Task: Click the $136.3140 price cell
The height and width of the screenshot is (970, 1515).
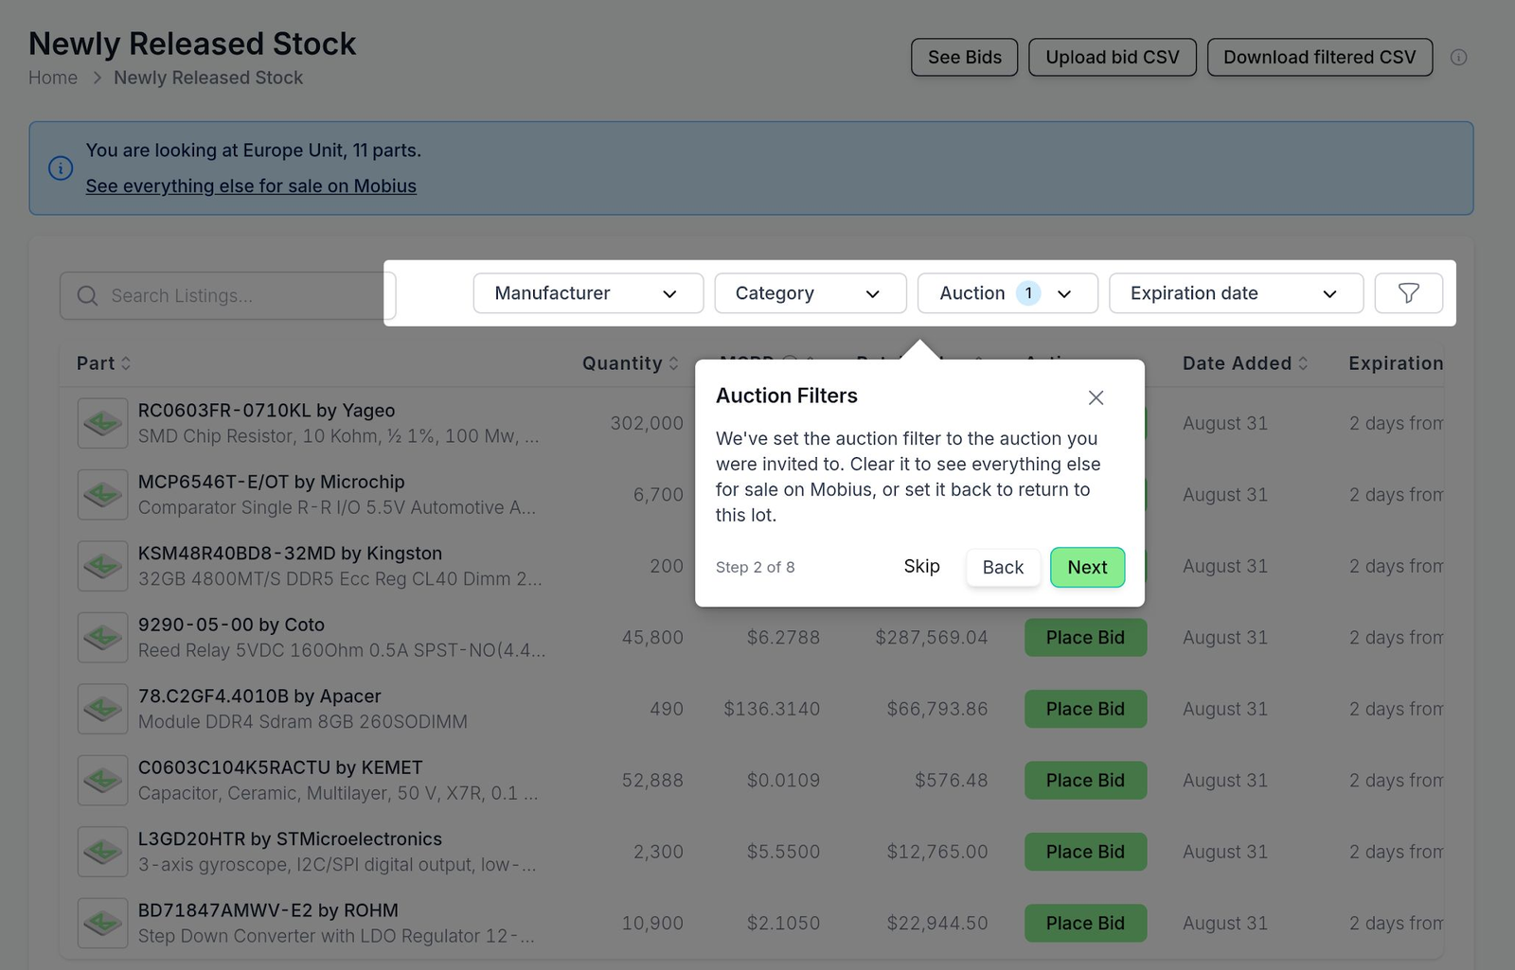Action: pos(772,709)
